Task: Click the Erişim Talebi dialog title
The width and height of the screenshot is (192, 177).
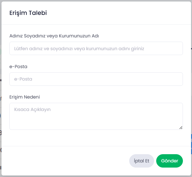Action: 28,13
